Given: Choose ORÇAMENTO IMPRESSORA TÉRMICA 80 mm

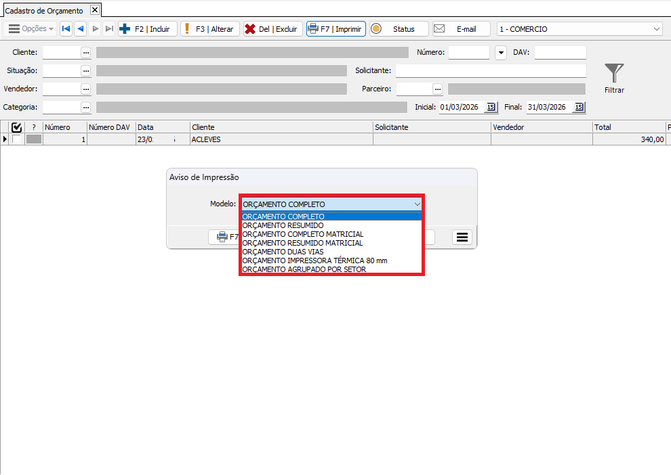Looking at the screenshot, I should [314, 261].
